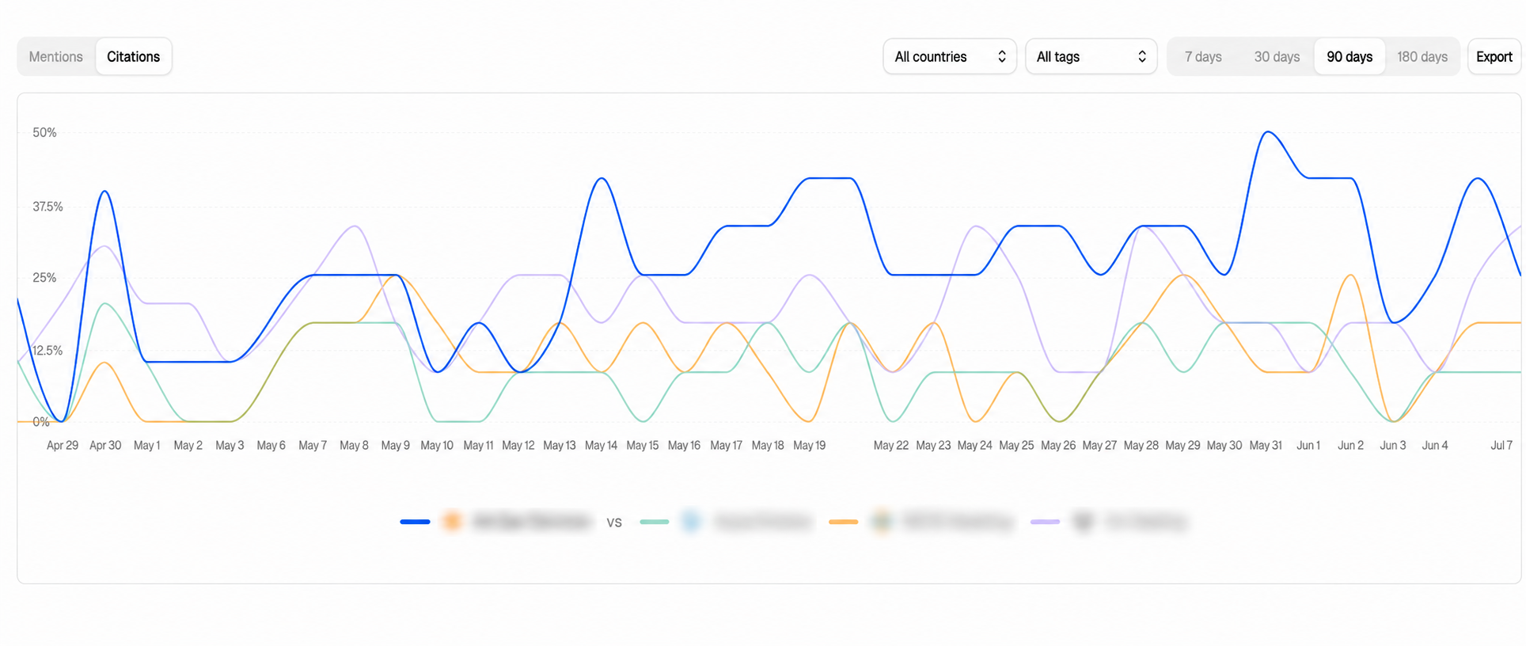The image size is (1526, 646).
Task: Select the Citations tab
Action: pos(133,57)
